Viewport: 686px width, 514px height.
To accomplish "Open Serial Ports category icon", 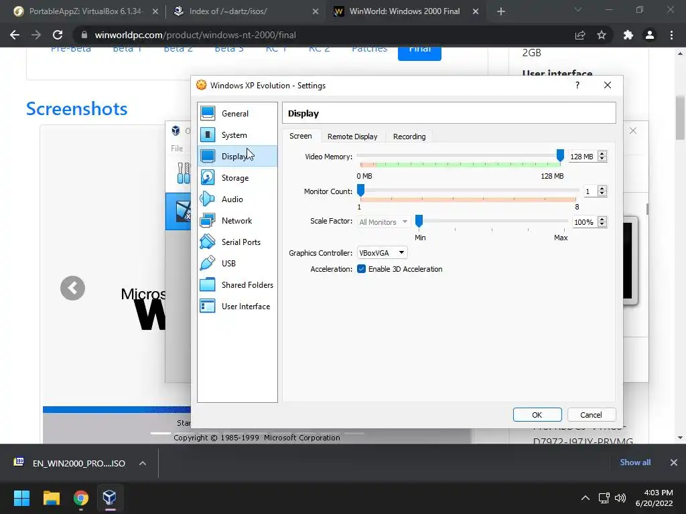I will pos(208,242).
